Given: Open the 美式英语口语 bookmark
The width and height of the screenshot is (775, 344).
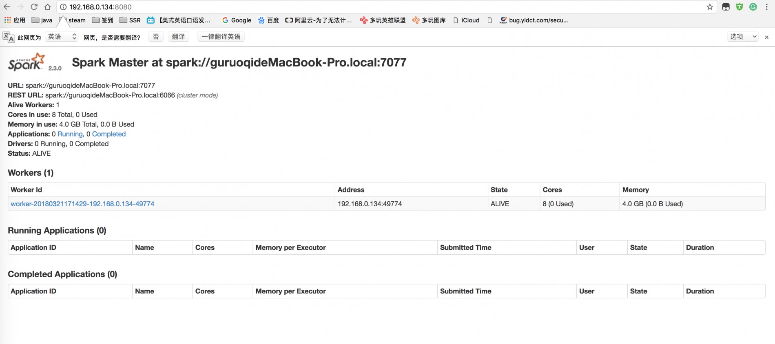Looking at the screenshot, I should point(179,20).
